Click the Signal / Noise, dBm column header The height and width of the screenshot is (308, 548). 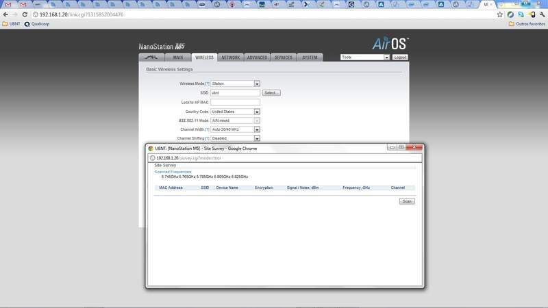tap(303, 188)
